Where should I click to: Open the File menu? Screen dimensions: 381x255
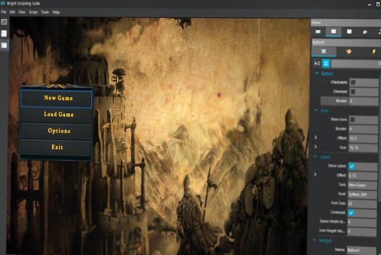[4, 12]
